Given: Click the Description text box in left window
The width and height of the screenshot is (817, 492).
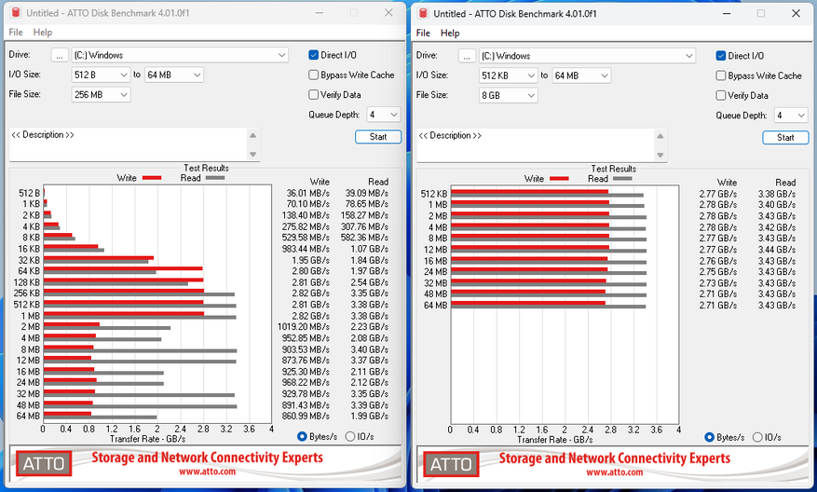Looking at the screenshot, I should pos(128,144).
